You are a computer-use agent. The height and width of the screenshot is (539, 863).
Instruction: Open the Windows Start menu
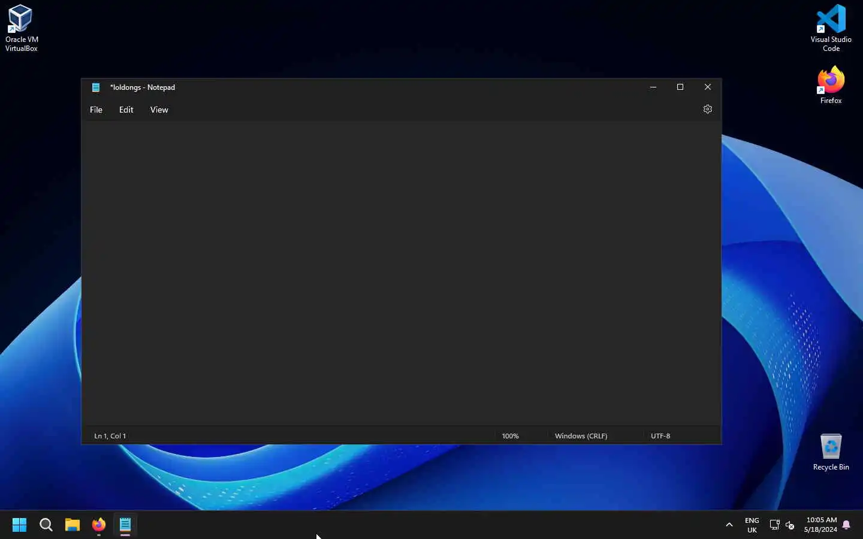[19, 525]
